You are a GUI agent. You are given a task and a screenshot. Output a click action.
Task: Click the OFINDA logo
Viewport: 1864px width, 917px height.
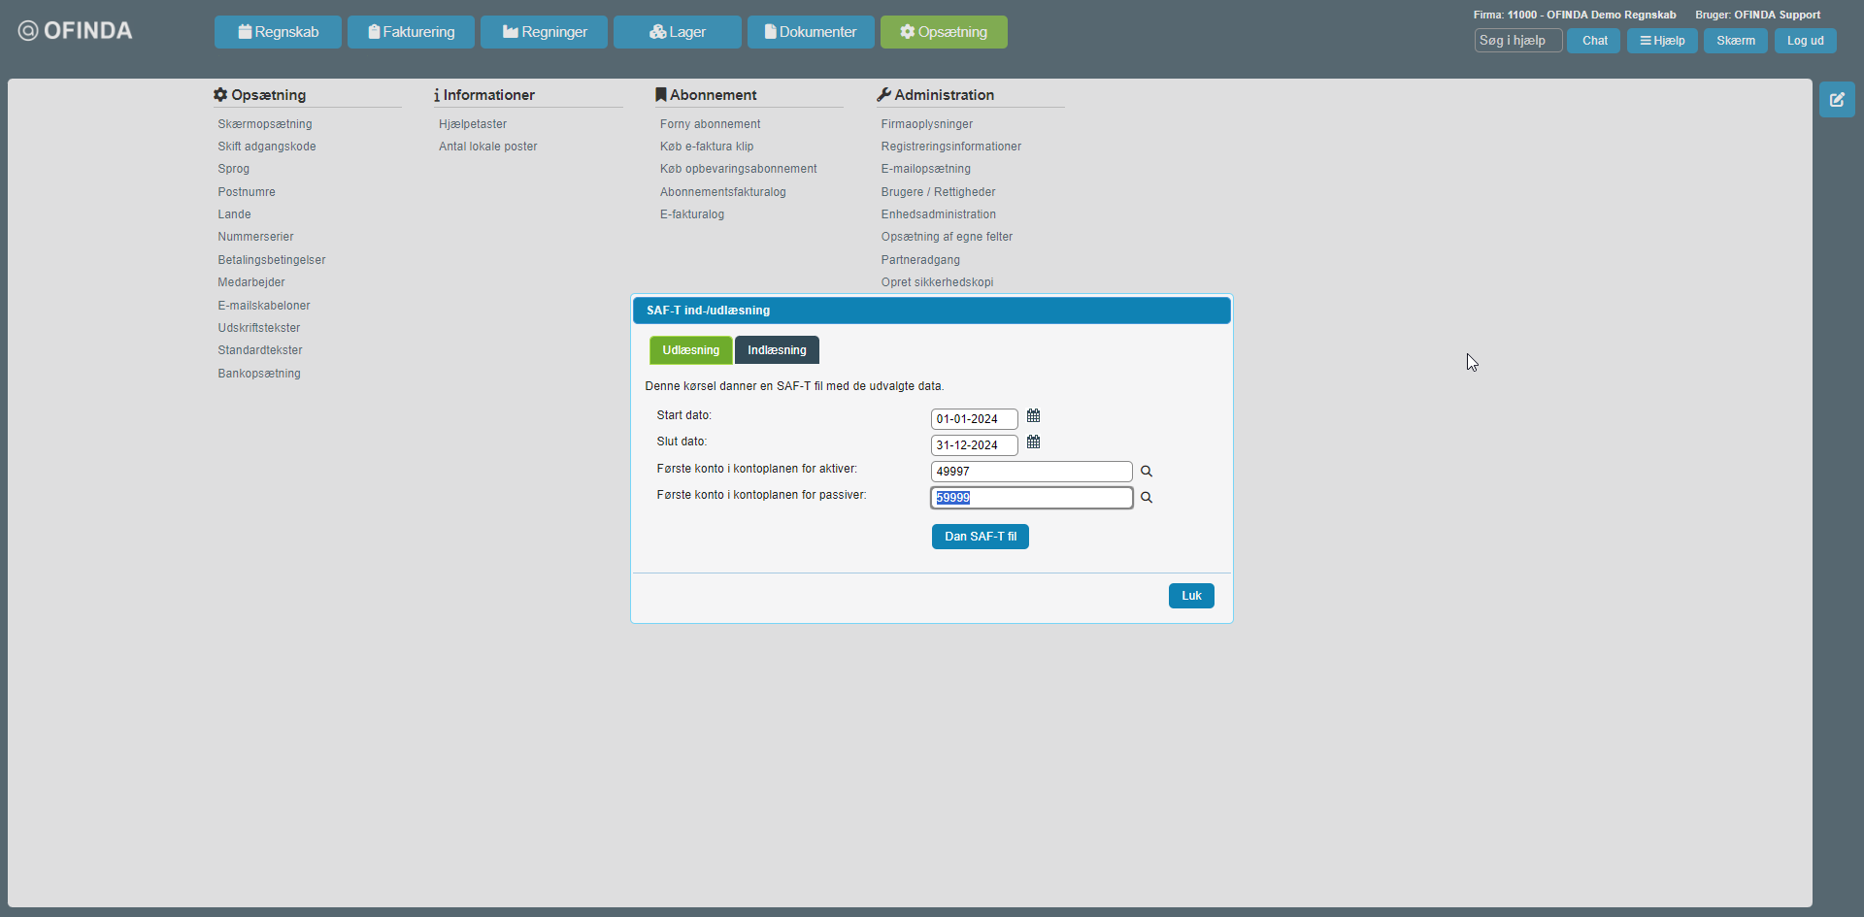coord(76,31)
